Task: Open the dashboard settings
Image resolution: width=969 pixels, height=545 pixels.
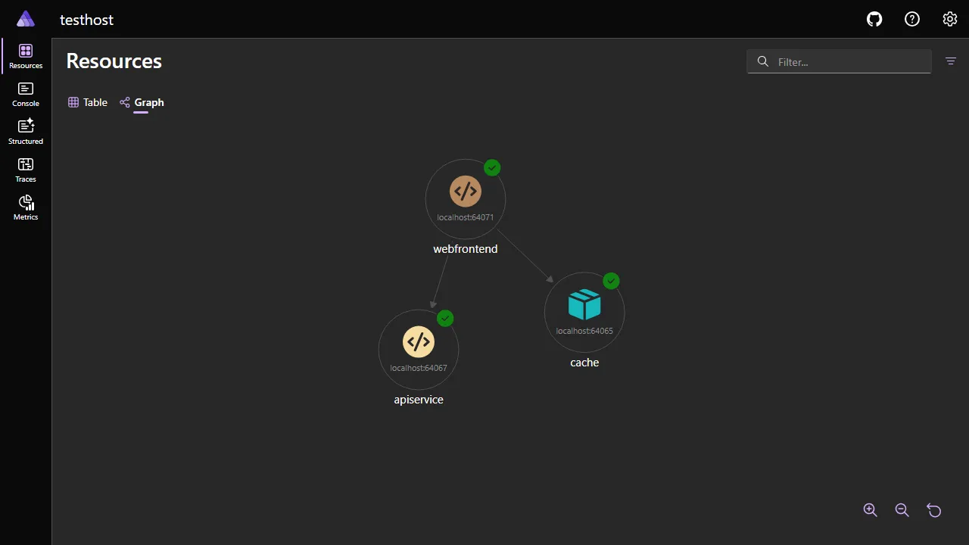Action: [949, 19]
